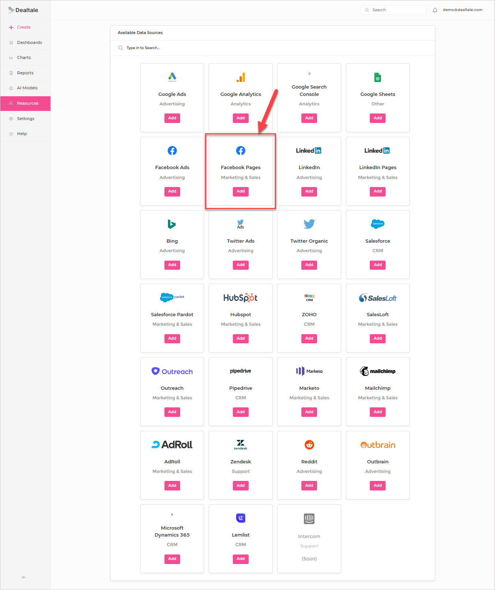
Task: Select AI Models in the sidebar
Action: click(x=25, y=88)
